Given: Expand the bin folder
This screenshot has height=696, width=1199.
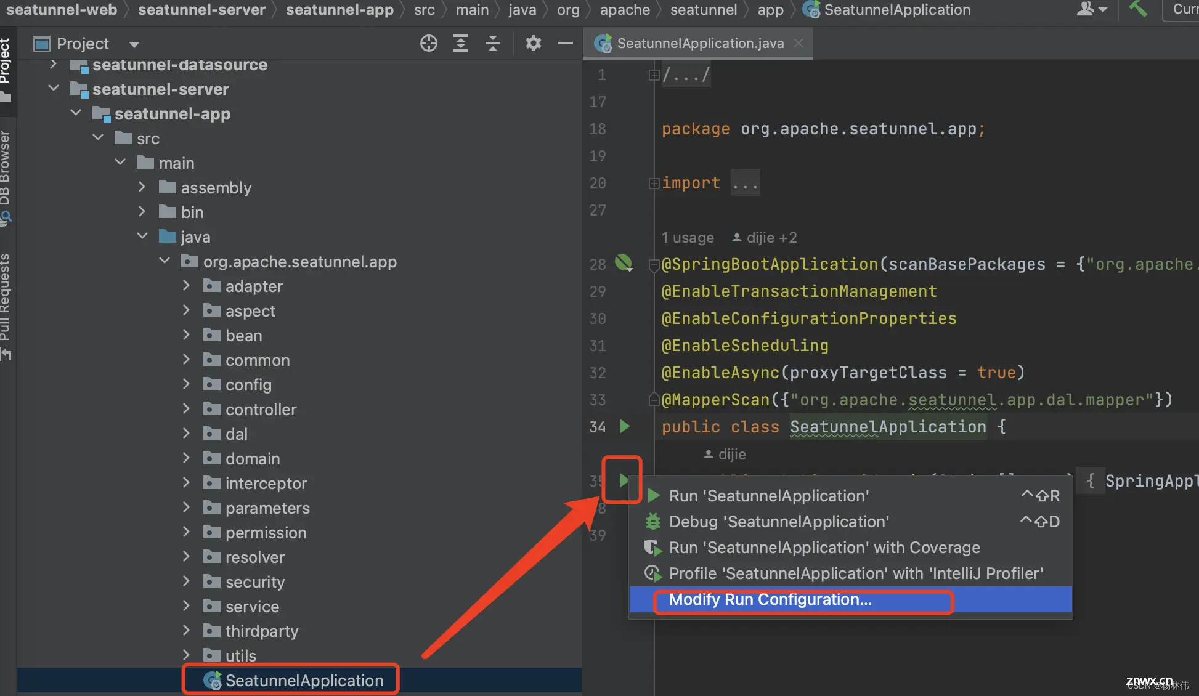Looking at the screenshot, I should (x=142, y=212).
